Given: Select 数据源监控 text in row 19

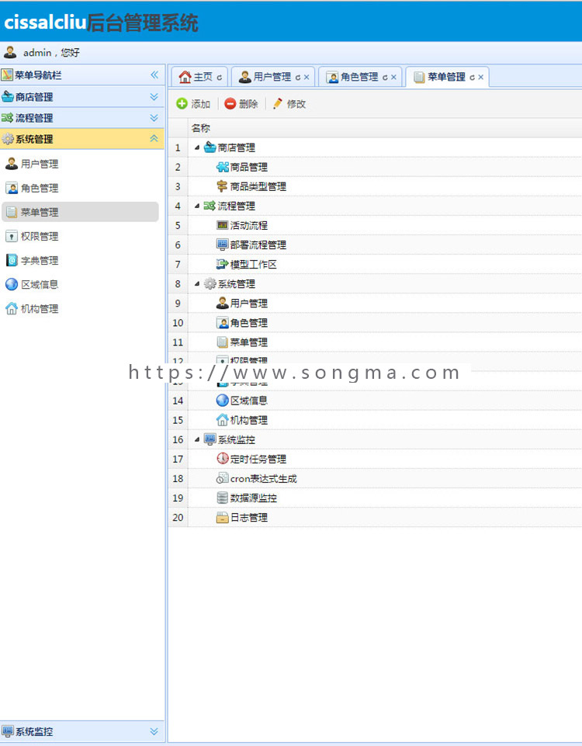Looking at the screenshot, I should pyautogui.click(x=254, y=498).
